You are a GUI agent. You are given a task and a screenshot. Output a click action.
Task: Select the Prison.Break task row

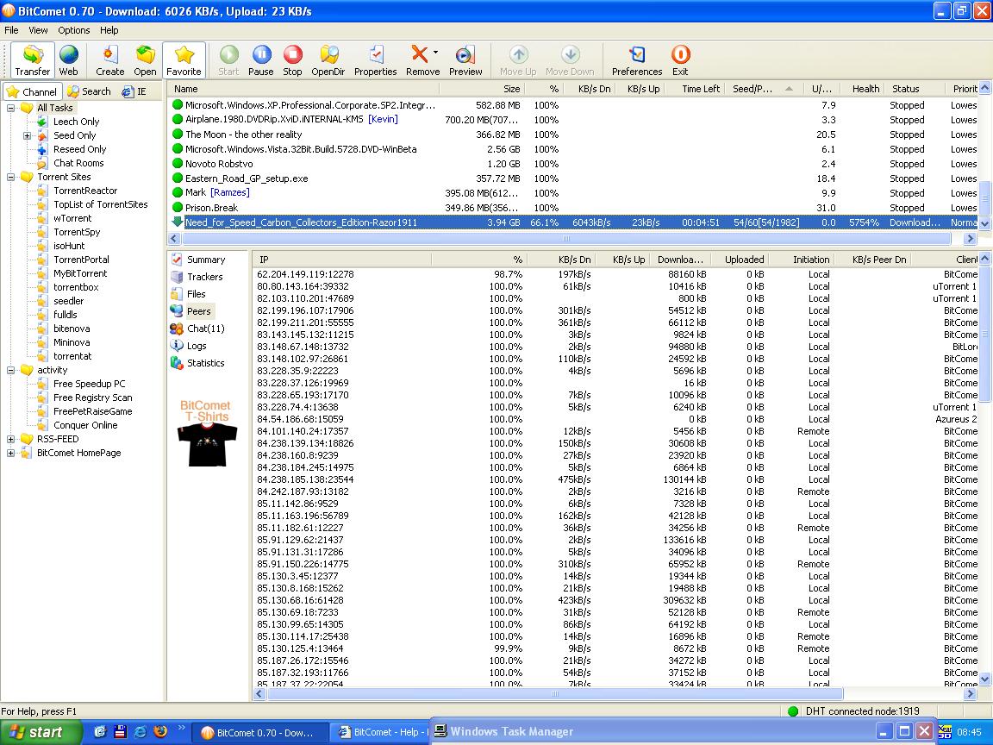click(x=574, y=208)
